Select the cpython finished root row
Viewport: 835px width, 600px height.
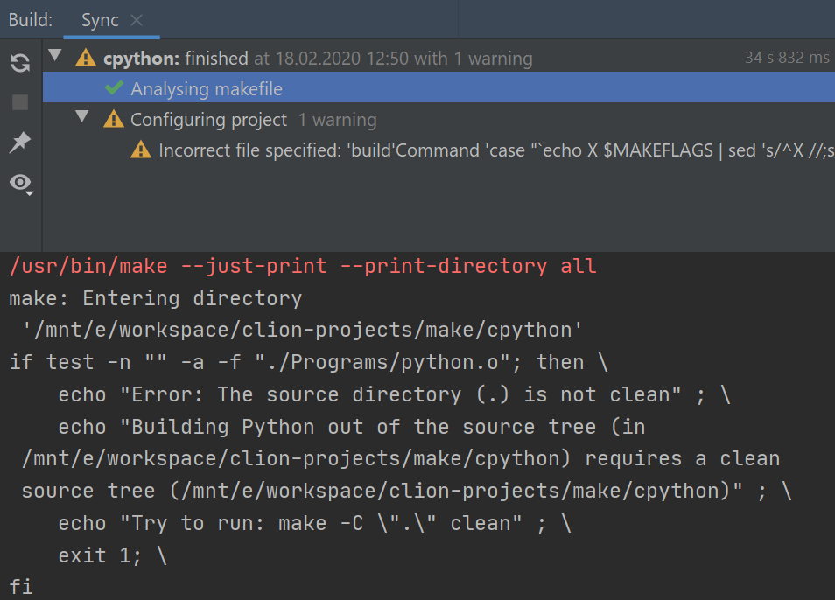tap(439, 58)
